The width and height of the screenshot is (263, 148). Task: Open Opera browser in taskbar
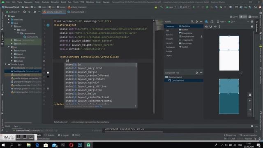click(71, 145)
